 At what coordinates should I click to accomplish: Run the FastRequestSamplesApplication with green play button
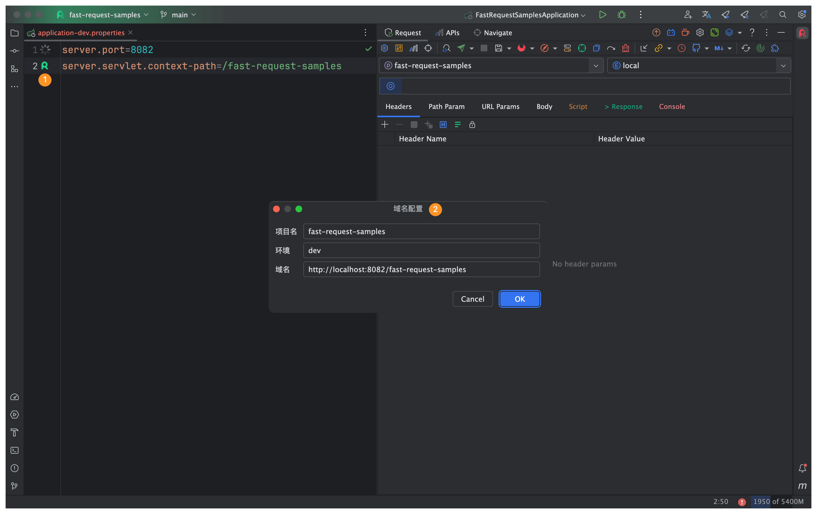pos(603,15)
